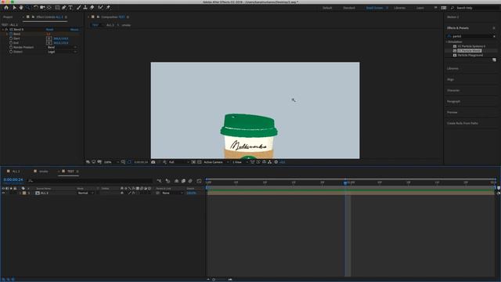The image size is (501, 282).
Task: Toggle the transparency grid icon
Action: coord(200,162)
